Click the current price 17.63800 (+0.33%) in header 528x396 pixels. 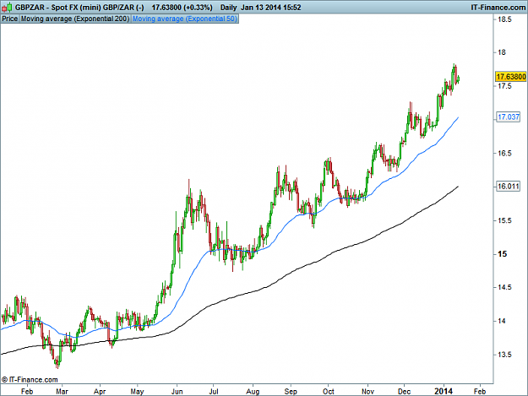click(x=182, y=8)
